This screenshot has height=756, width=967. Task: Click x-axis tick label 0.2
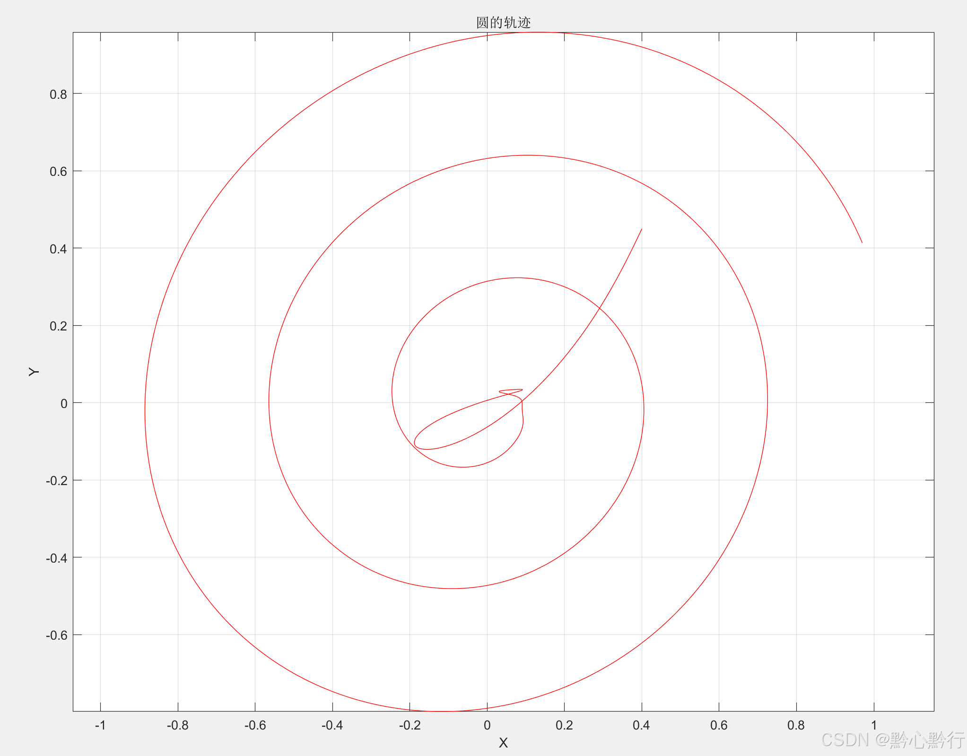(x=564, y=725)
